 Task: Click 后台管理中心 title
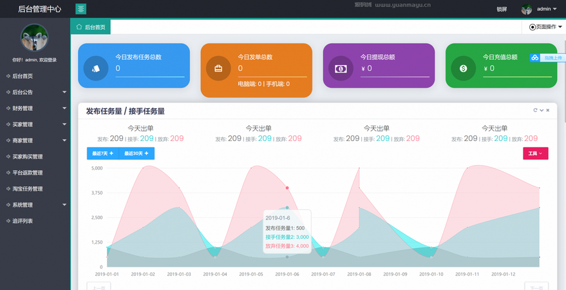tap(40, 9)
